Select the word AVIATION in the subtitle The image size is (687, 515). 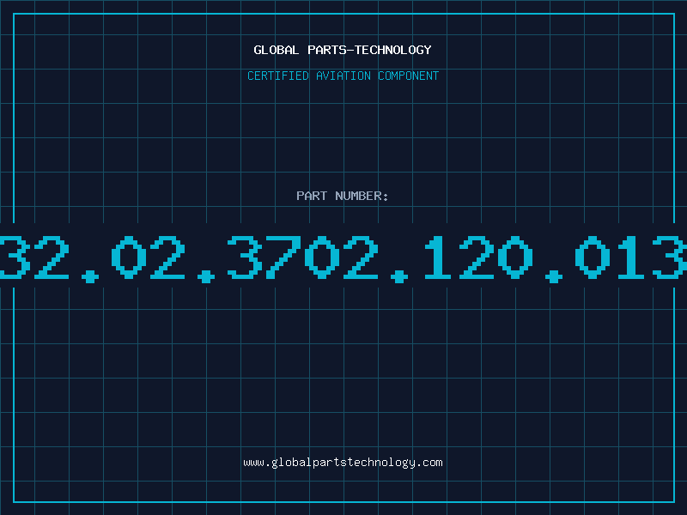[343, 76]
